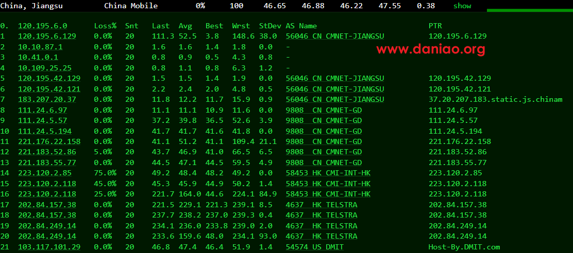The width and height of the screenshot is (573, 253).
Task: Follow the 103.117.101.29 IP link
Action: (49, 247)
